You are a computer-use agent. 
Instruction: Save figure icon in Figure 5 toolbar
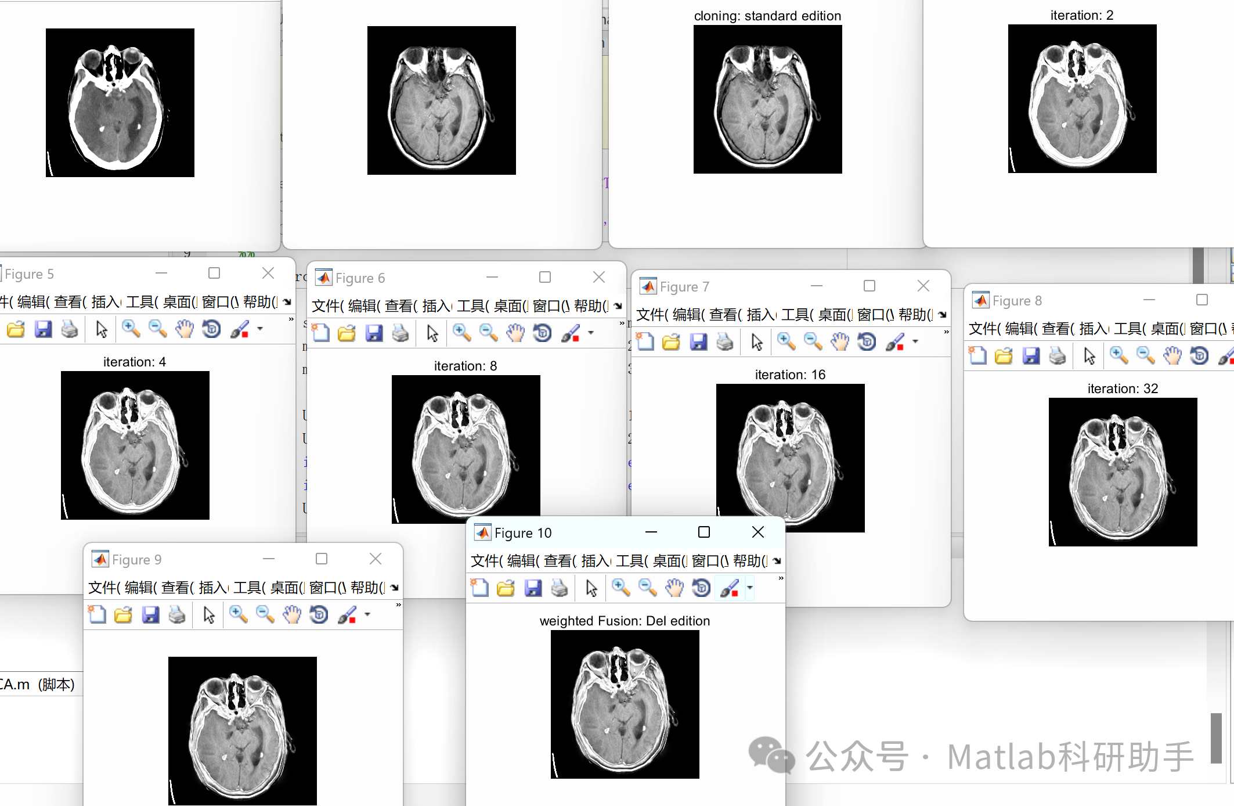click(x=43, y=329)
